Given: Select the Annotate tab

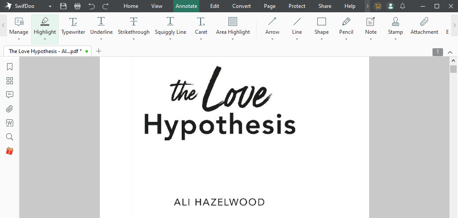Looking at the screenshot, I should click(x=187, y=6).
